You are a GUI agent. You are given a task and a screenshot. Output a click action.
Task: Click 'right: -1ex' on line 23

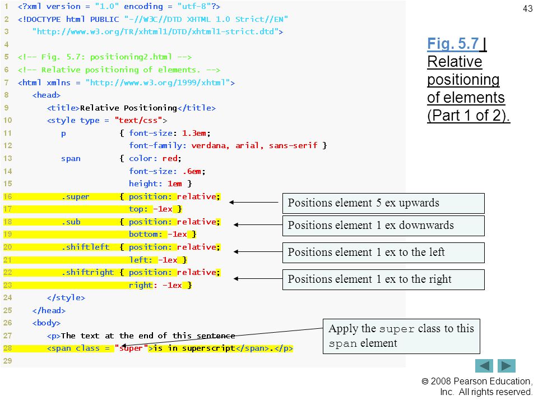coord(155,285)
